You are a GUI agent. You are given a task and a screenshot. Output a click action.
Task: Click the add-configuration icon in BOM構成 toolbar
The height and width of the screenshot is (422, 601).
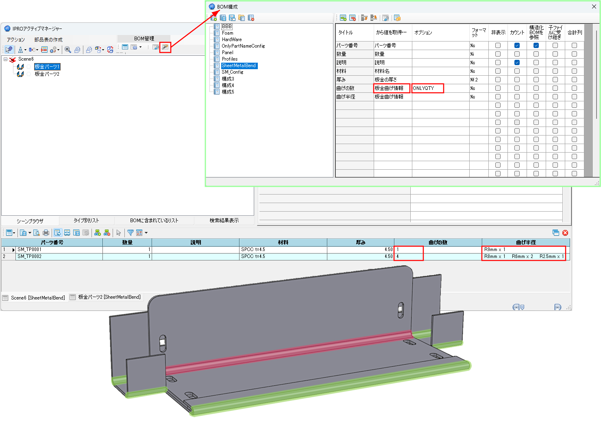tap(213, 18)
